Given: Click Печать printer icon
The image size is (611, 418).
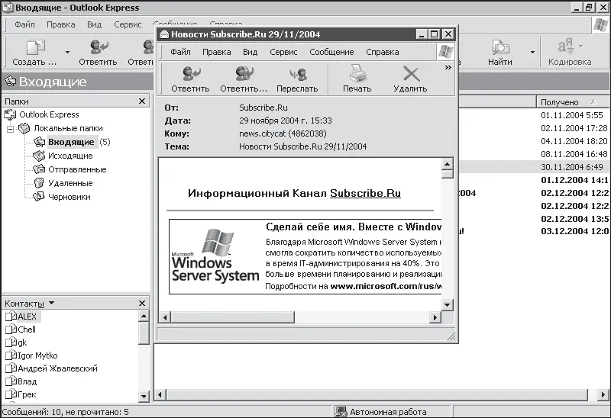Looking at the screenshot, I should pyautogui.click(x=357, y=79).
